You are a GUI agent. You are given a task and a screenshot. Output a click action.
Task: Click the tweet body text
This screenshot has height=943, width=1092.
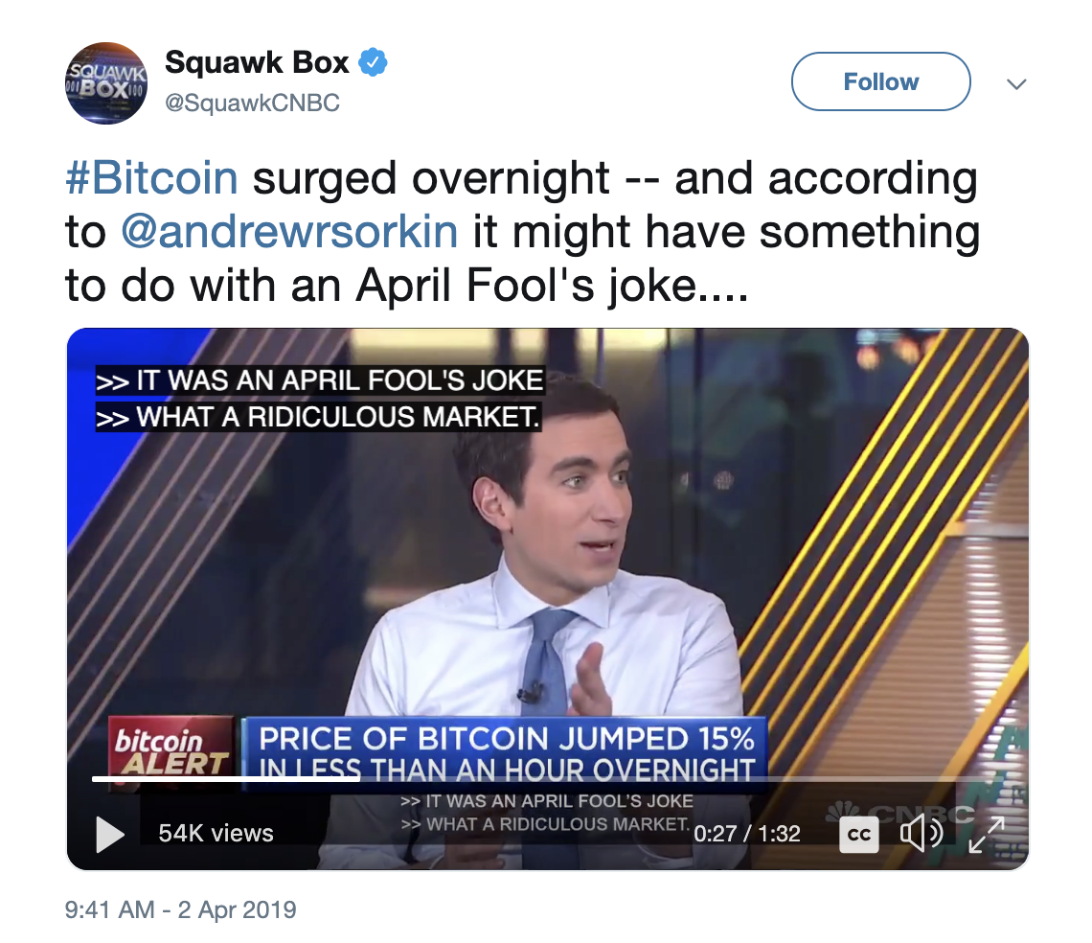(x=522, y=231)
